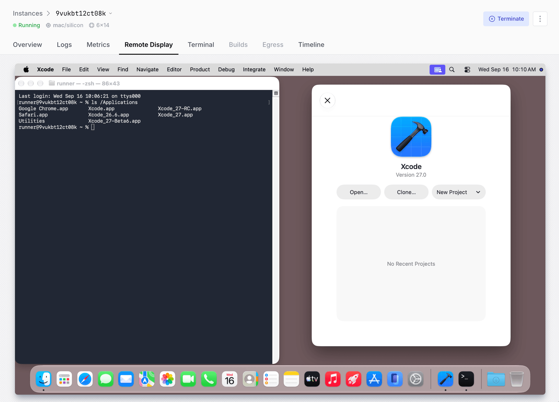
Task: Open Calendar showing Wed 16
Action: (229, 379)
